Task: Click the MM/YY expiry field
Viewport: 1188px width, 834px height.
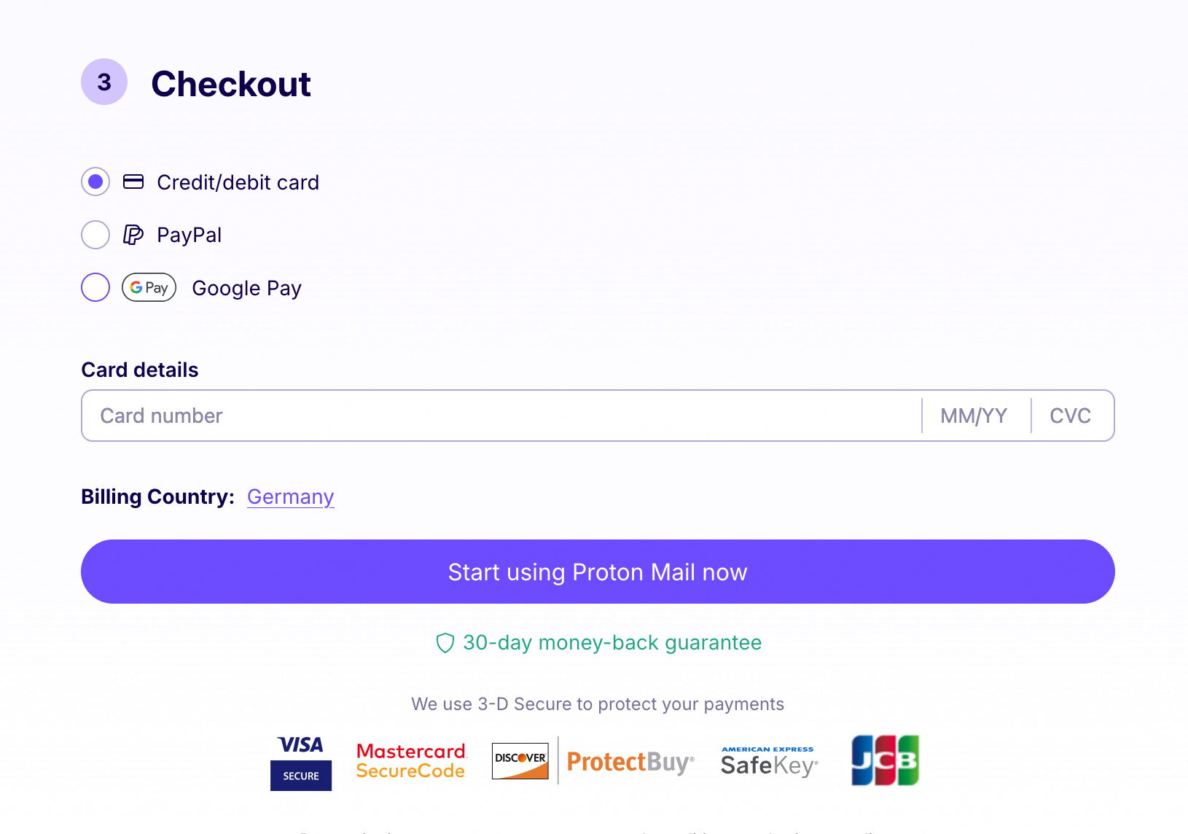Action: click(x=974, y=416)
